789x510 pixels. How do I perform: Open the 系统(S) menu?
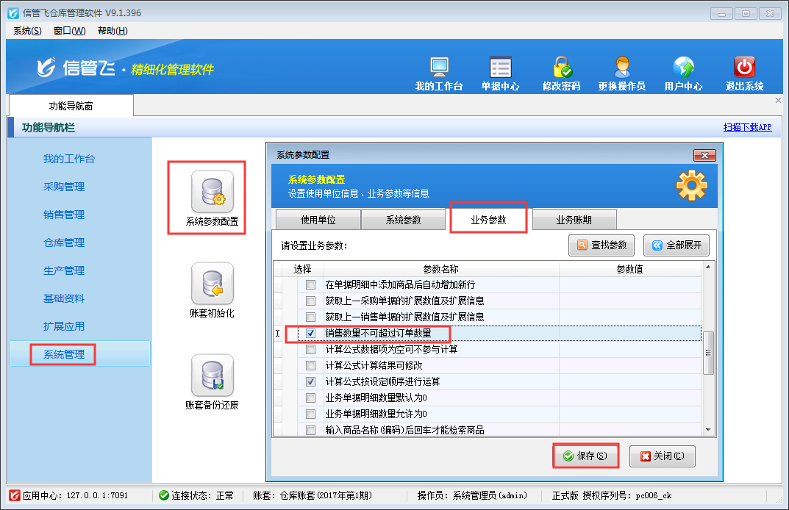point(27,30)
